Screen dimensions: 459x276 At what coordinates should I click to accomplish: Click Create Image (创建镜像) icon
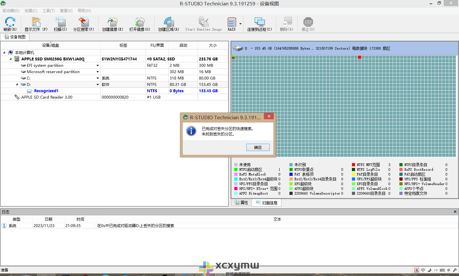tap(113, 24)
